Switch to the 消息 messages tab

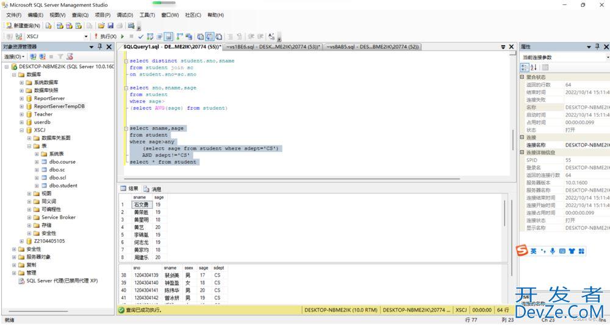(152, 189)
